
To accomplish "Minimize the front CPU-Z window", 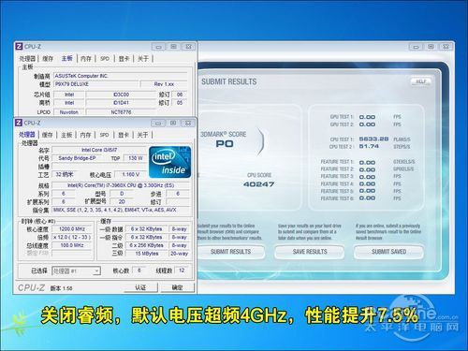I will (158, 123).
